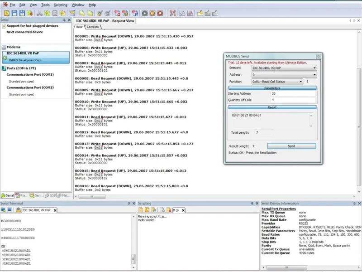This screenshot has width=362, height=272.
Task: Open the Address dropdown showing 9
Action: 314,75
